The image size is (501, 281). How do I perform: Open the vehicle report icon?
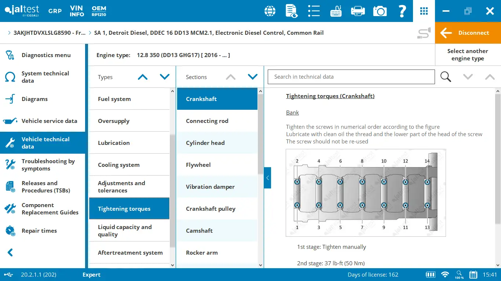pos(292,11)
